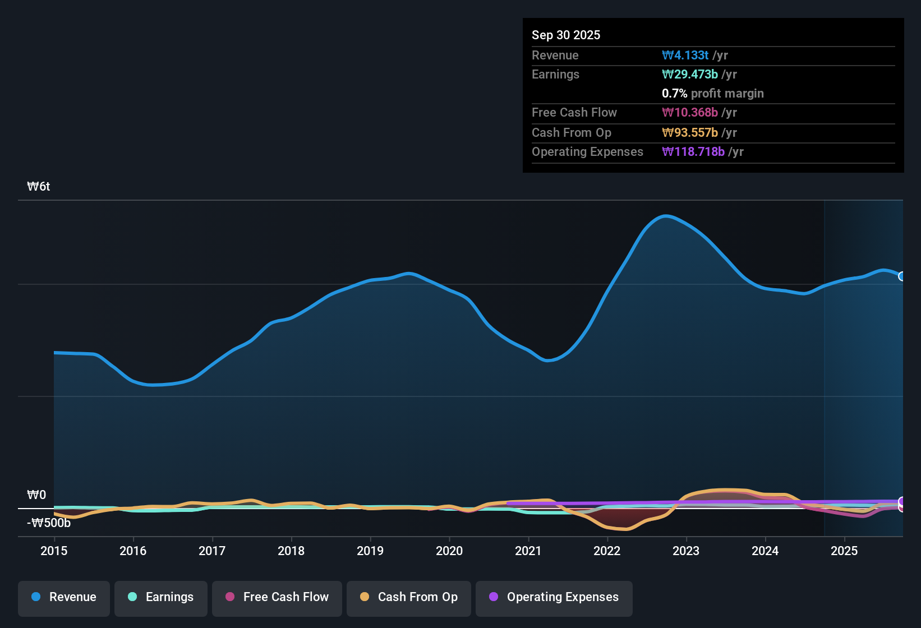
Task: Click the pink Free Cash Flow legend dot
Action: [x=229, y=597]
